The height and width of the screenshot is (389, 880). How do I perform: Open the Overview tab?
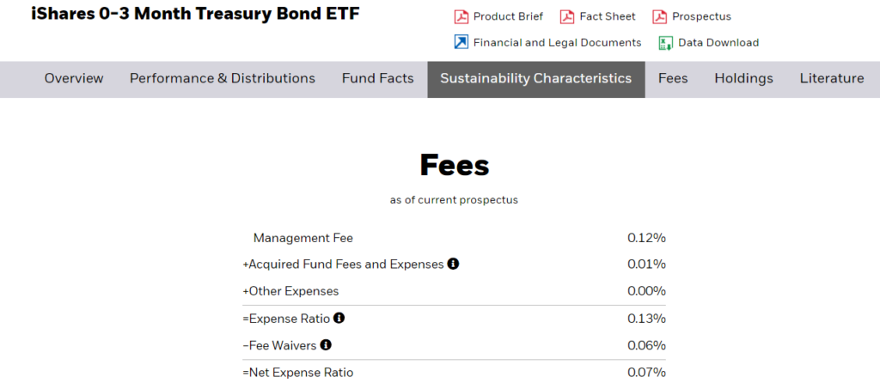click(74, 79)
